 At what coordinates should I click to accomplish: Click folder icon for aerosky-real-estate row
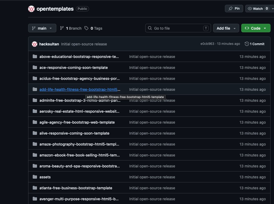click(x=35, y=111)
